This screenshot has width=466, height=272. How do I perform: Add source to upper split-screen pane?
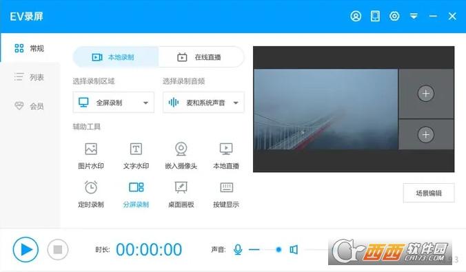[426, 94]
